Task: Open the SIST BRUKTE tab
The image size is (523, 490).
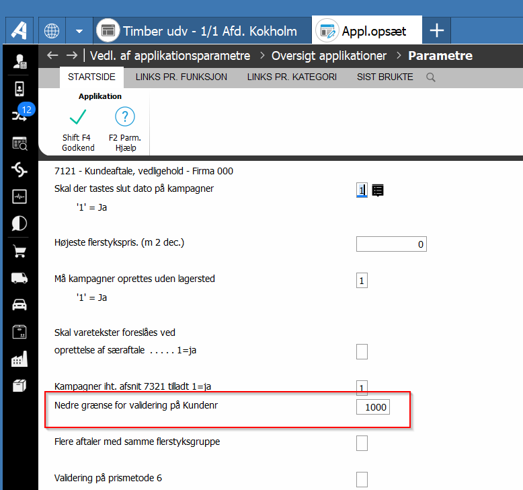Action: 385,77
